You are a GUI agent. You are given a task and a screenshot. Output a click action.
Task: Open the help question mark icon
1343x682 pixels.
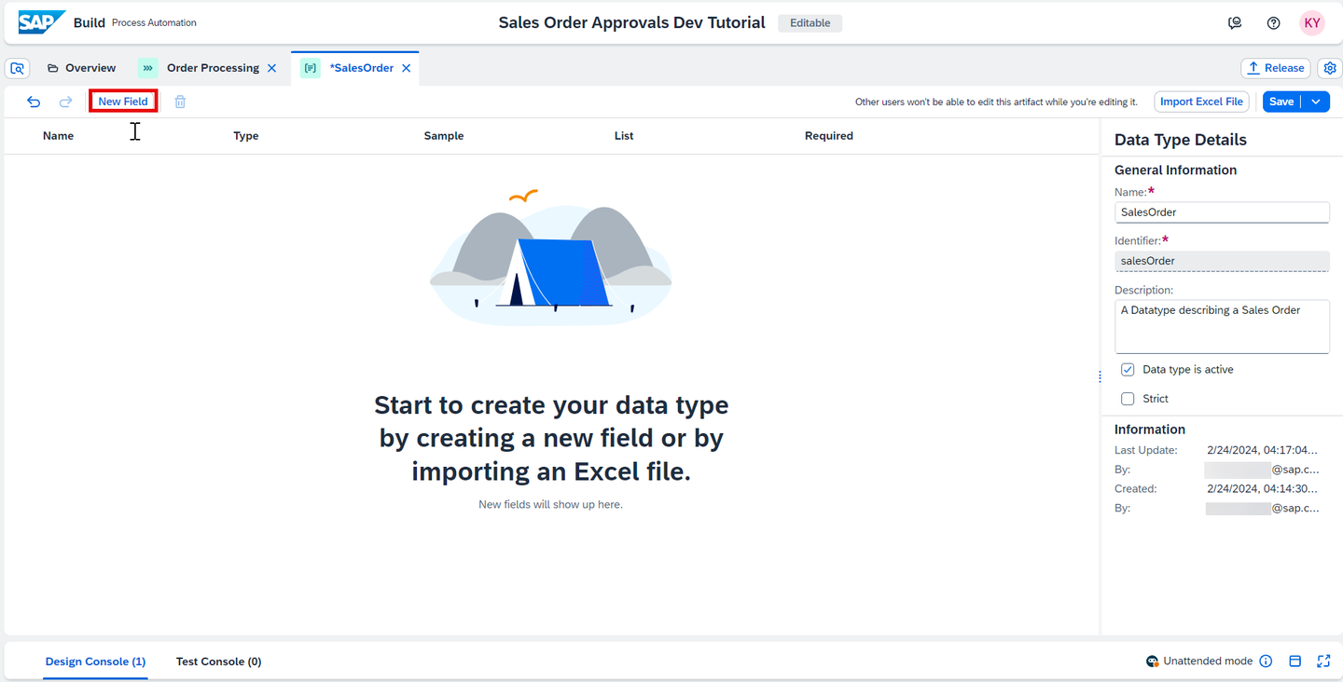pos(1274,23)
